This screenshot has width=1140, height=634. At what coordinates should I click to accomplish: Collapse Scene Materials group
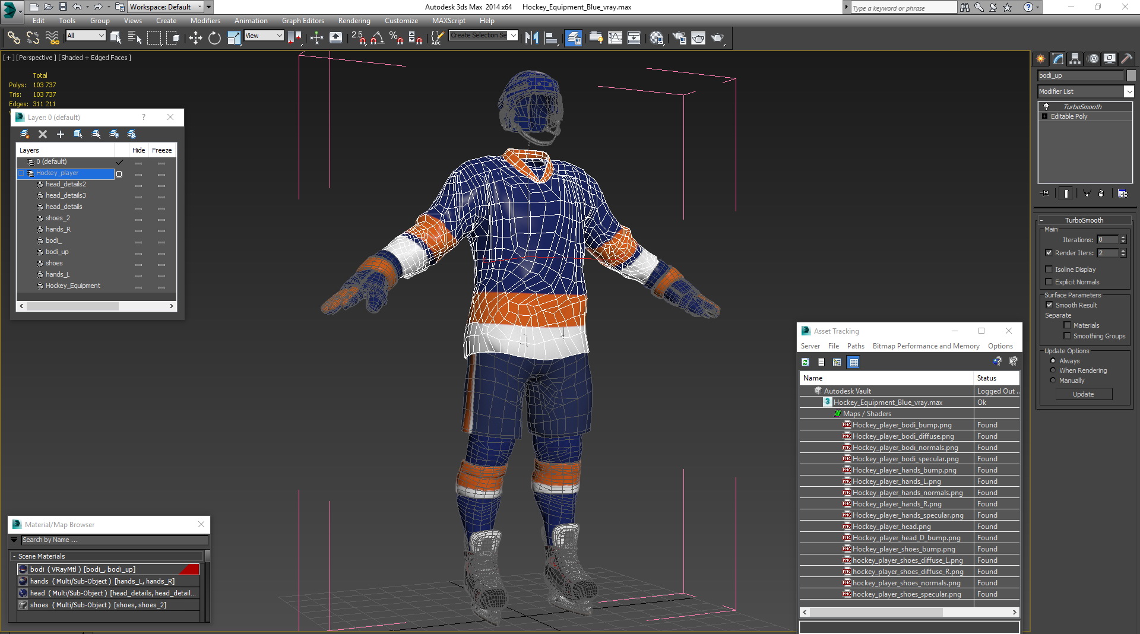point(14,556)
